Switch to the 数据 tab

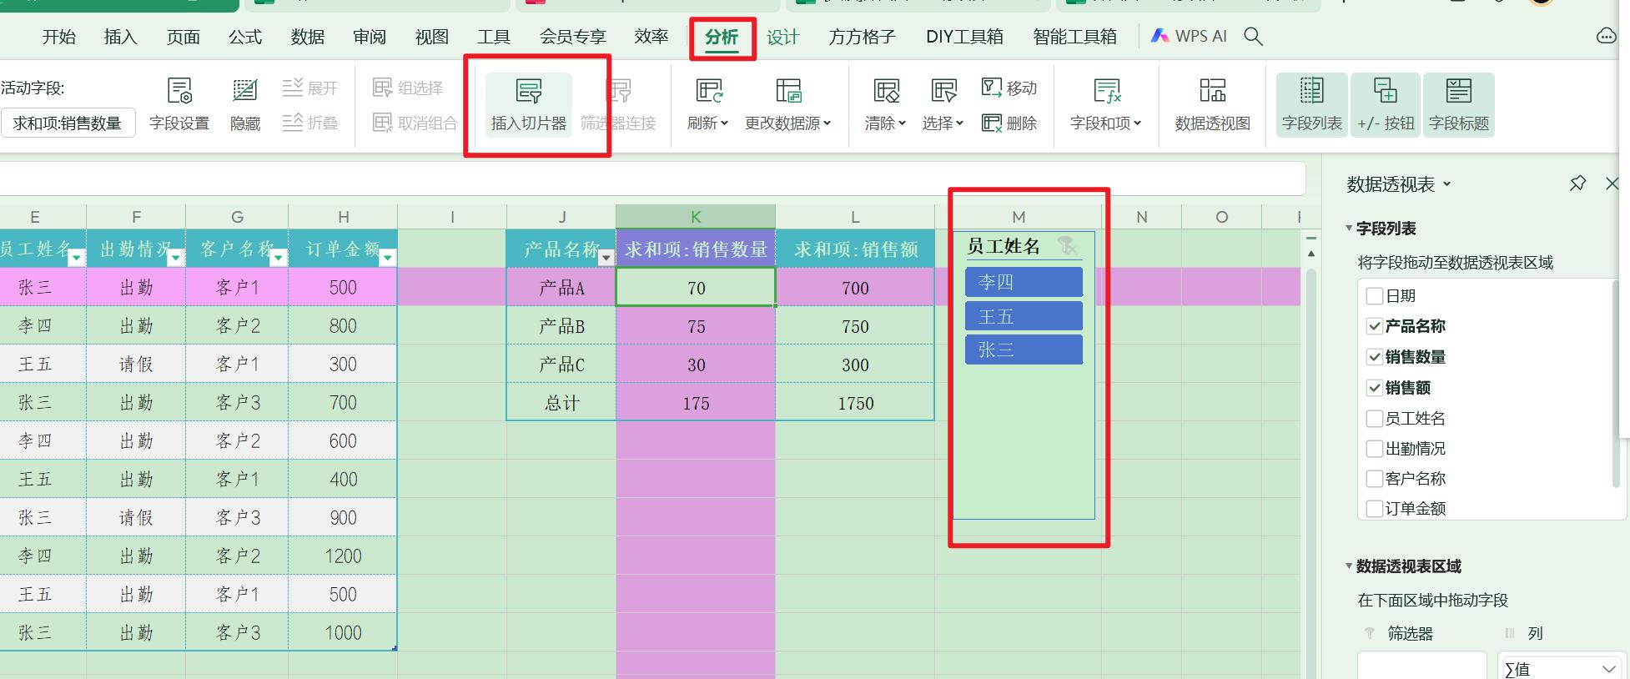click(308, 37)
